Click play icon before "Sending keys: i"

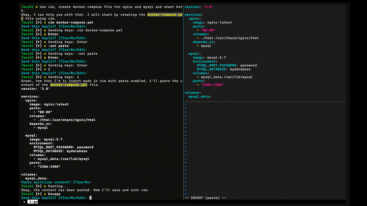[x=39, y=77]
